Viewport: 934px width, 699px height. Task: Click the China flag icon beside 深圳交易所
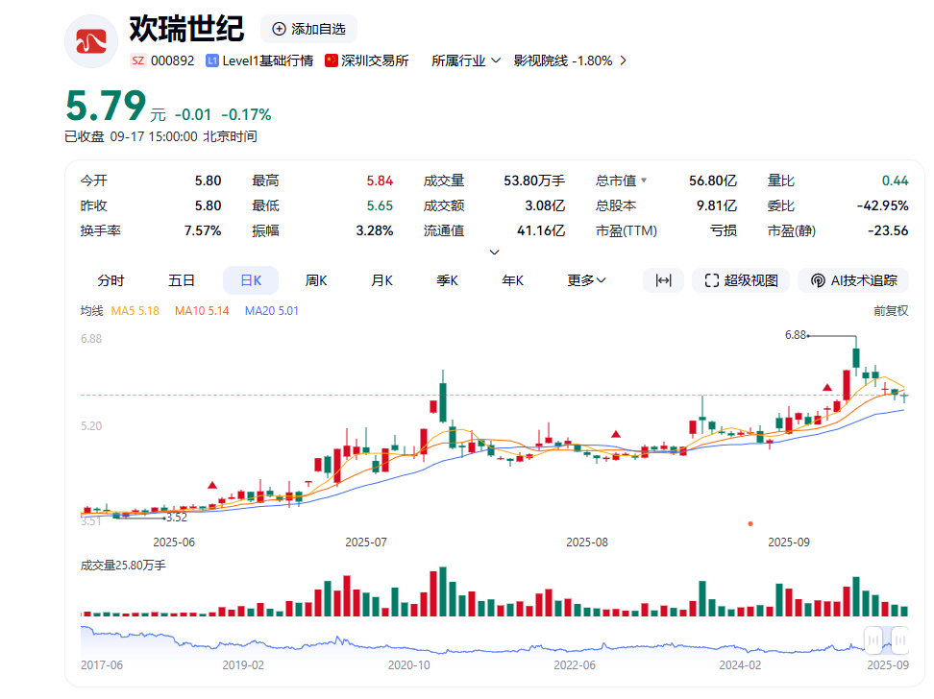(332, 60)
